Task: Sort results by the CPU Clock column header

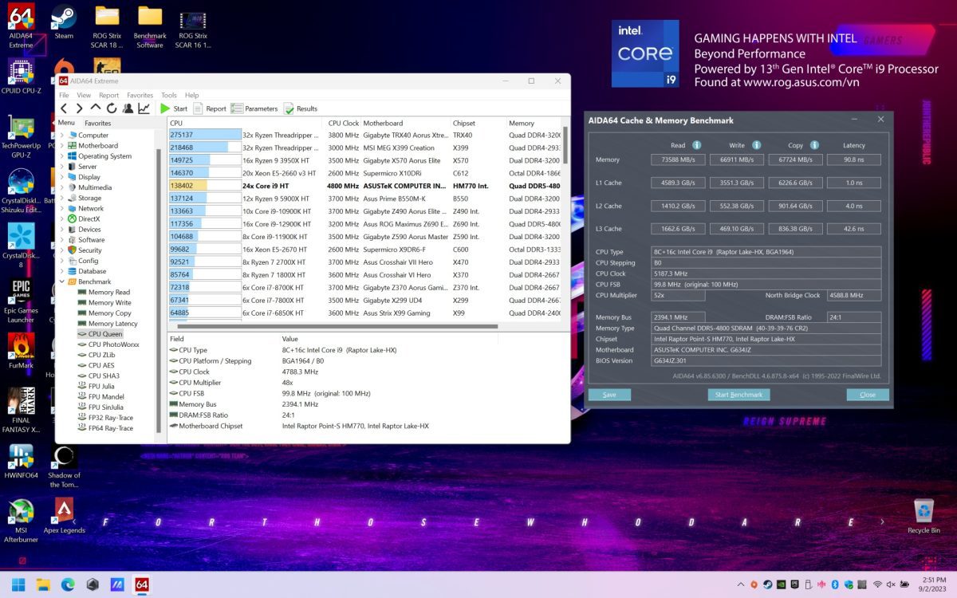Action: coord(344,123)
